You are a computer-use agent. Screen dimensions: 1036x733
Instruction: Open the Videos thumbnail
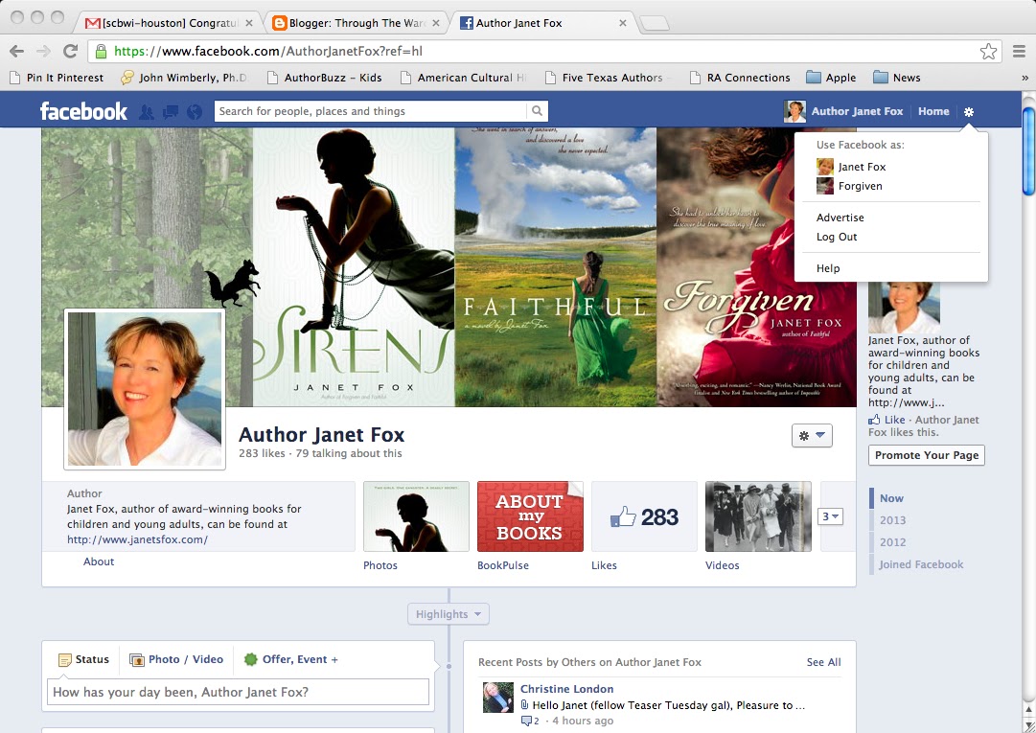pyautogui.click(x=758, y=516)
